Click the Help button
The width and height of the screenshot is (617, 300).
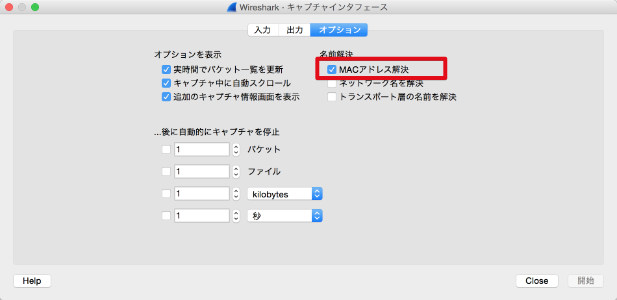pos(32,281)
